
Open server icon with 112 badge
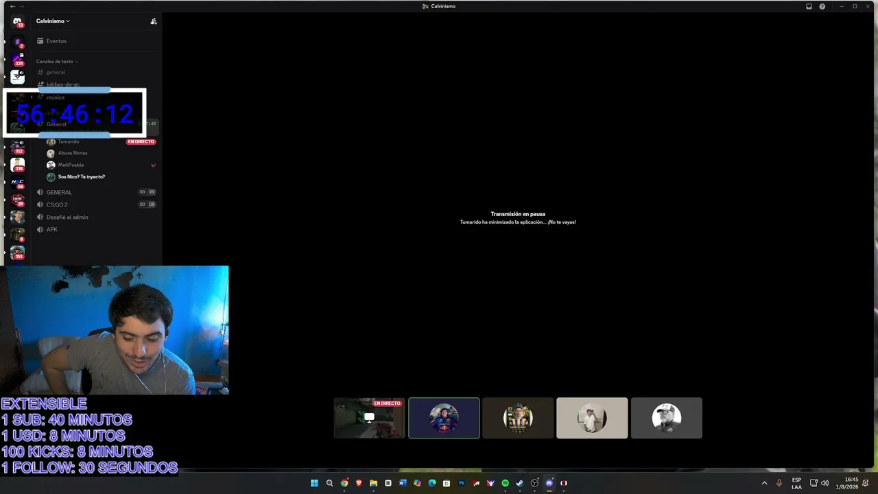18,148
